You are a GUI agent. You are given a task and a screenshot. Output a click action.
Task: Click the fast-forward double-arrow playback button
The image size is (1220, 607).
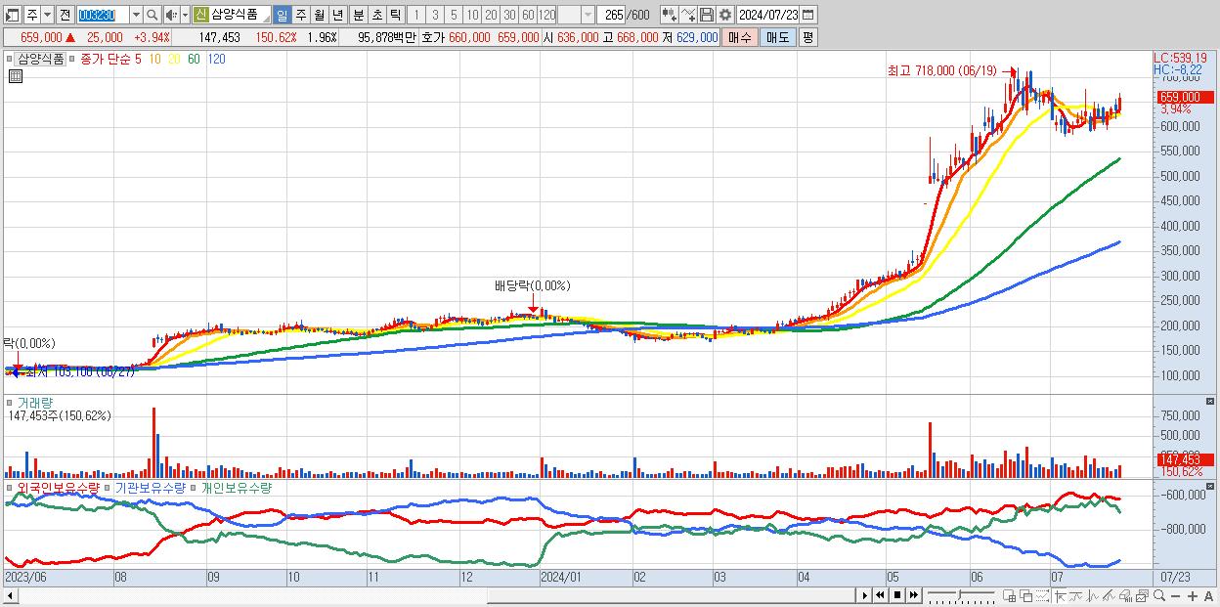(914, 595)
